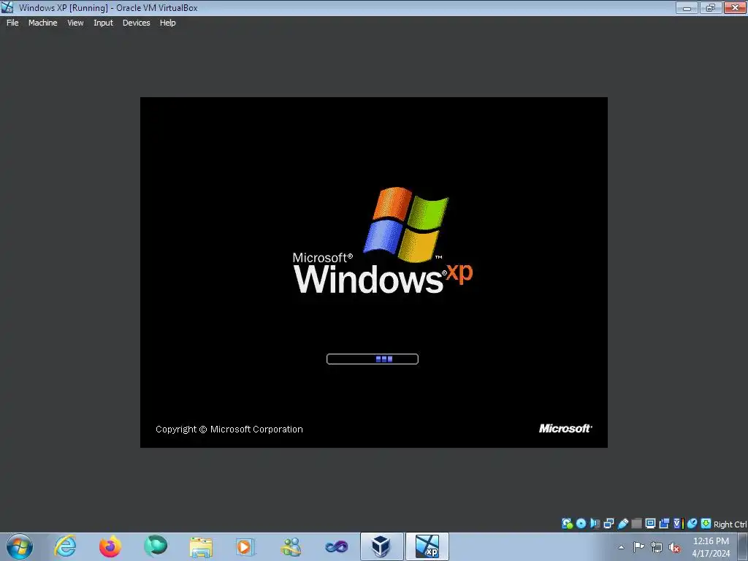Image resolution: width=748 pixels, height=561 pixels.
Task: Open the View menu
Action: (75, 23)
